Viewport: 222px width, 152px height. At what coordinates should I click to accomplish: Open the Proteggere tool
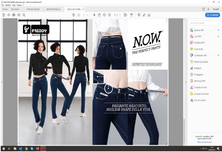pyautogui.click(x=198, y=75)
